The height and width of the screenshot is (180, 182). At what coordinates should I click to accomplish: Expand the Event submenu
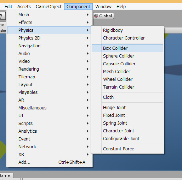tap(49, 139)
